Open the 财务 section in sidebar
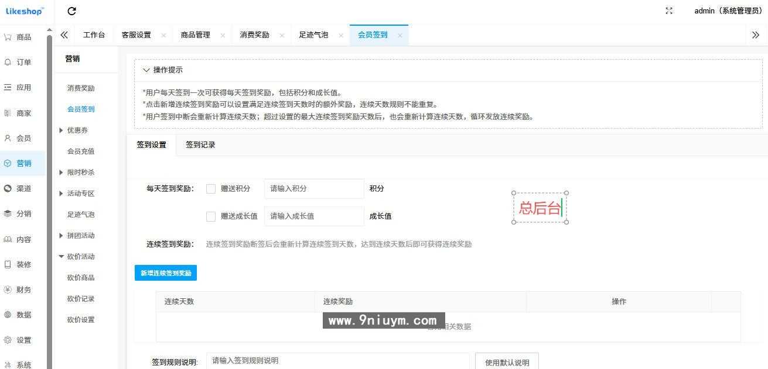Viewport: 768px width, 369px height. [x=22, y=289]
